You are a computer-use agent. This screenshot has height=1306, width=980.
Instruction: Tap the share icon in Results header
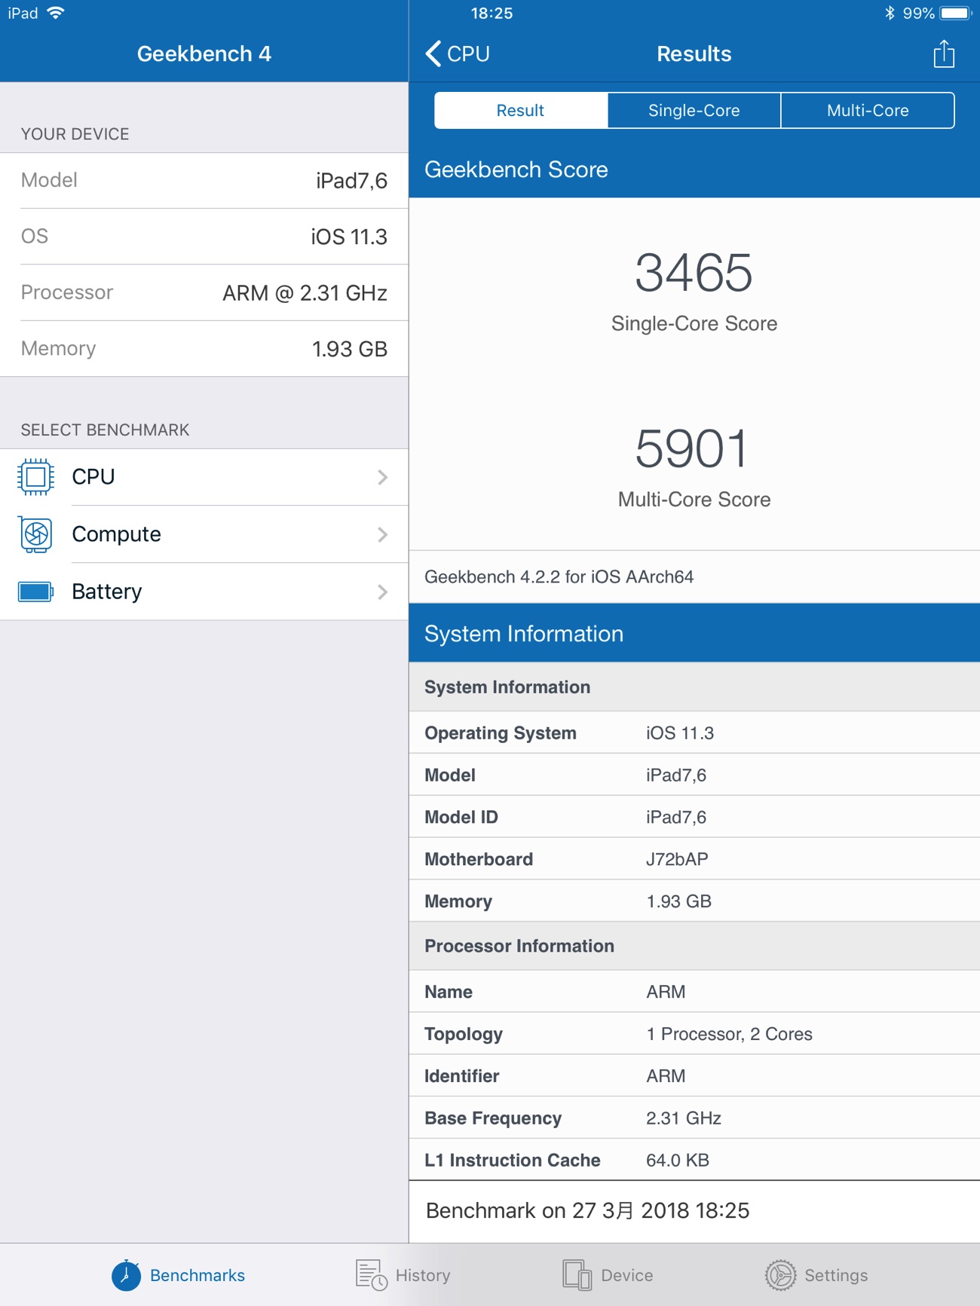point(944,54)
